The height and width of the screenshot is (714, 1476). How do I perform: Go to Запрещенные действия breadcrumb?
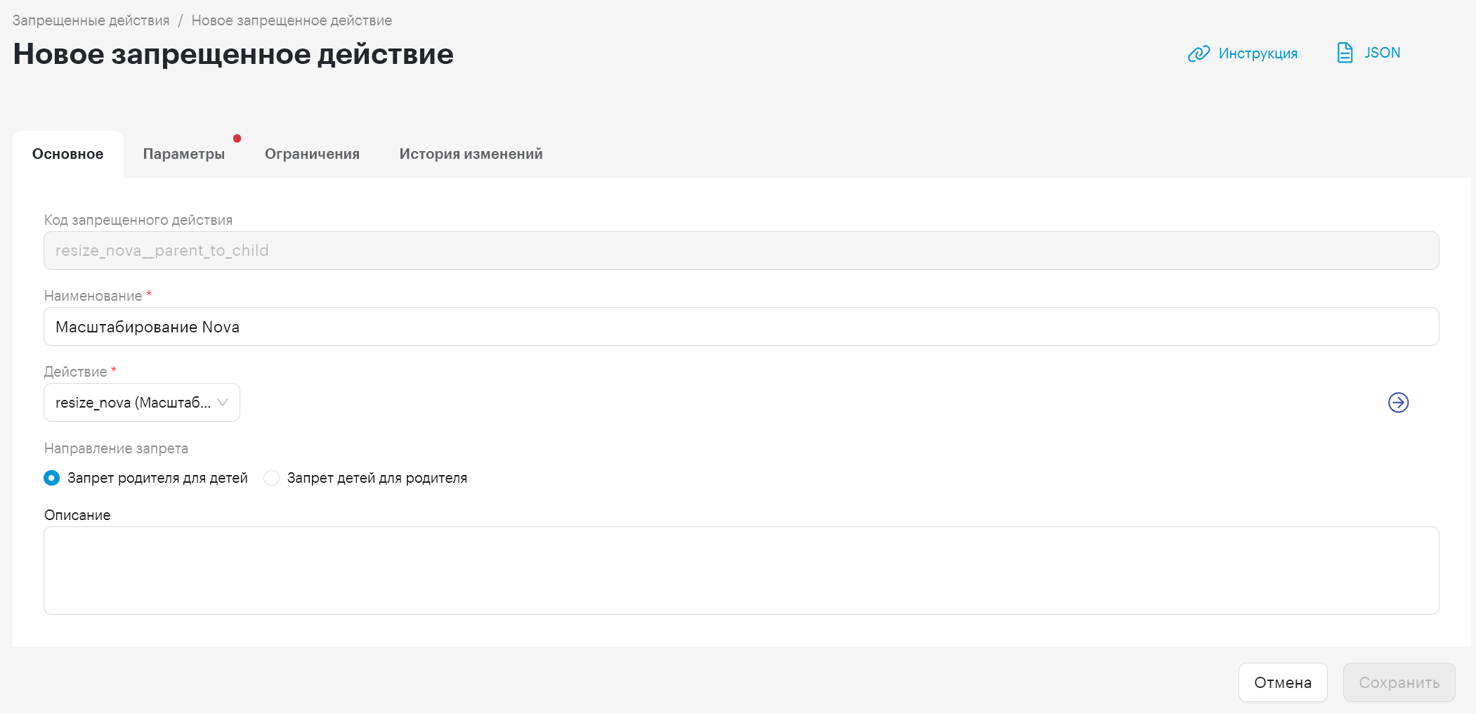(91, 20)
